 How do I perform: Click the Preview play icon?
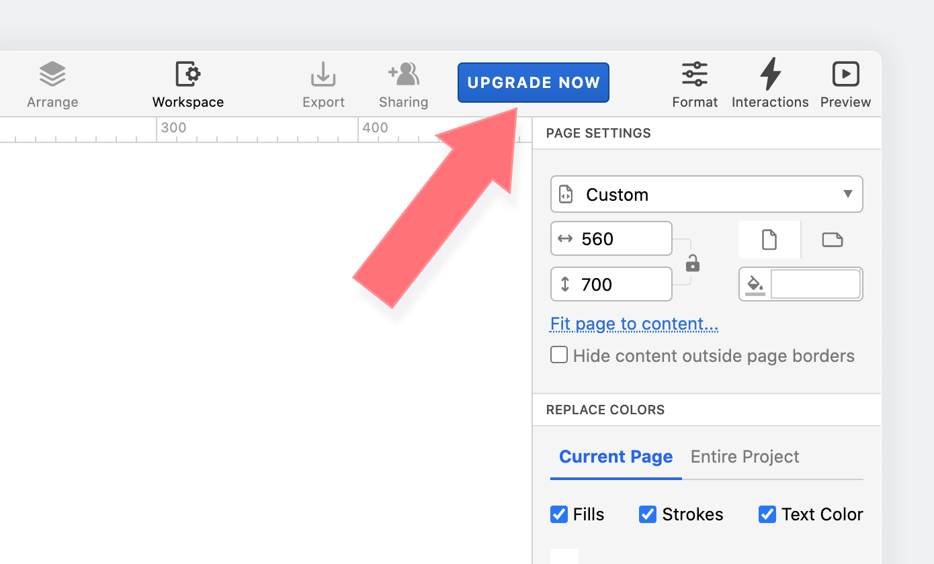[845, 75]
